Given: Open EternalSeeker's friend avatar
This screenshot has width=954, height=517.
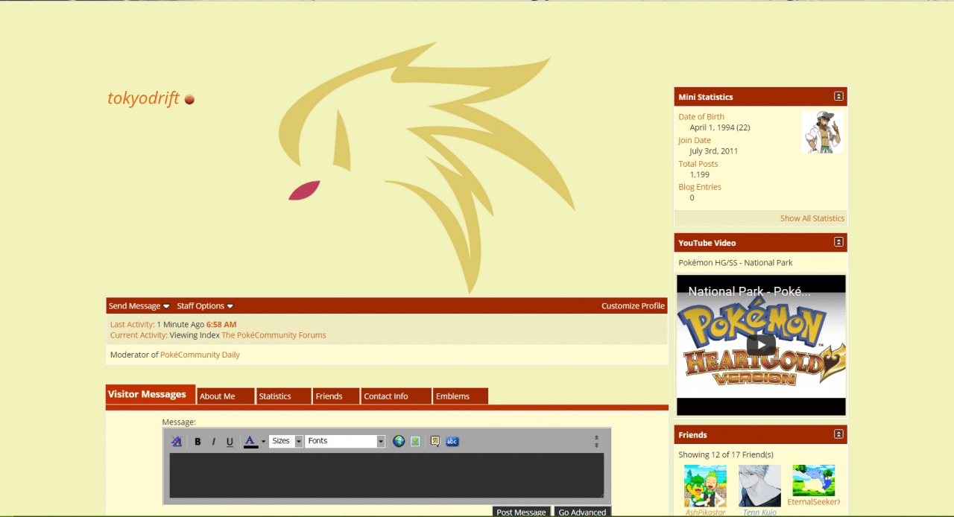Looking at the screenshot, I should [814, 480].
